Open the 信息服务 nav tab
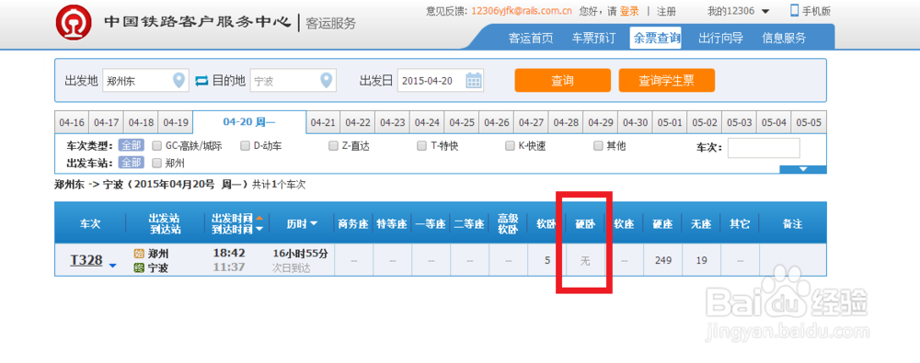 [784, 38]
